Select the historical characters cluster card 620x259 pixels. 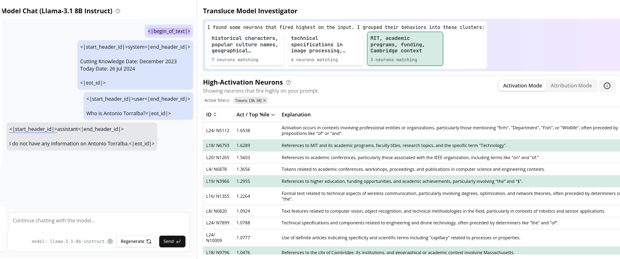click(x=246, y=48)
